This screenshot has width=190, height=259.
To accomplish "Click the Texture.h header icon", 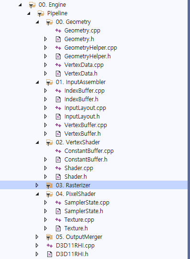I will tap(58, 228).
